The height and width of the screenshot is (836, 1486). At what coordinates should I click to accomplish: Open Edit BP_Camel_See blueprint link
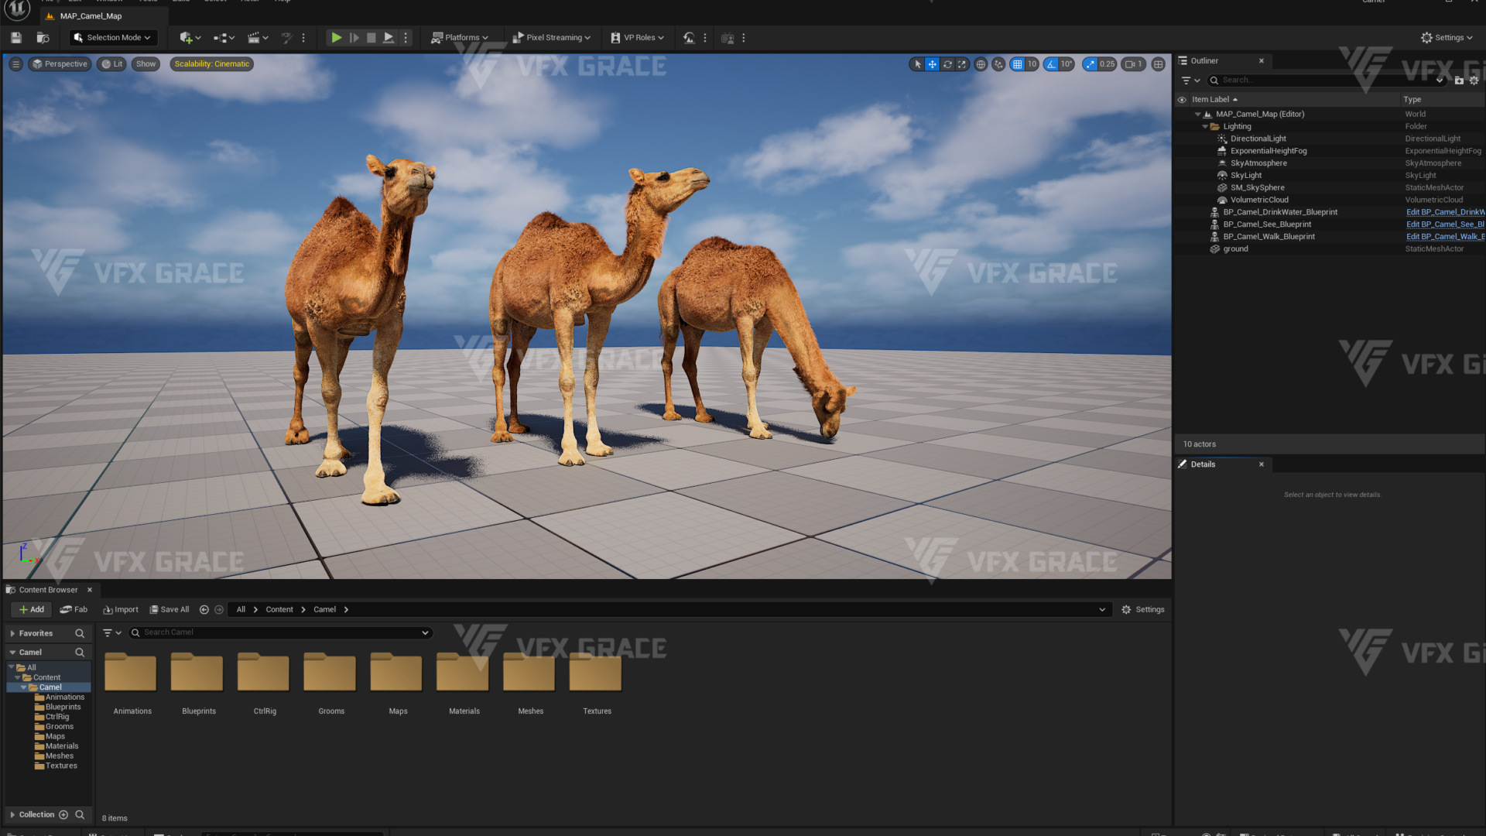click(1445, 224)
